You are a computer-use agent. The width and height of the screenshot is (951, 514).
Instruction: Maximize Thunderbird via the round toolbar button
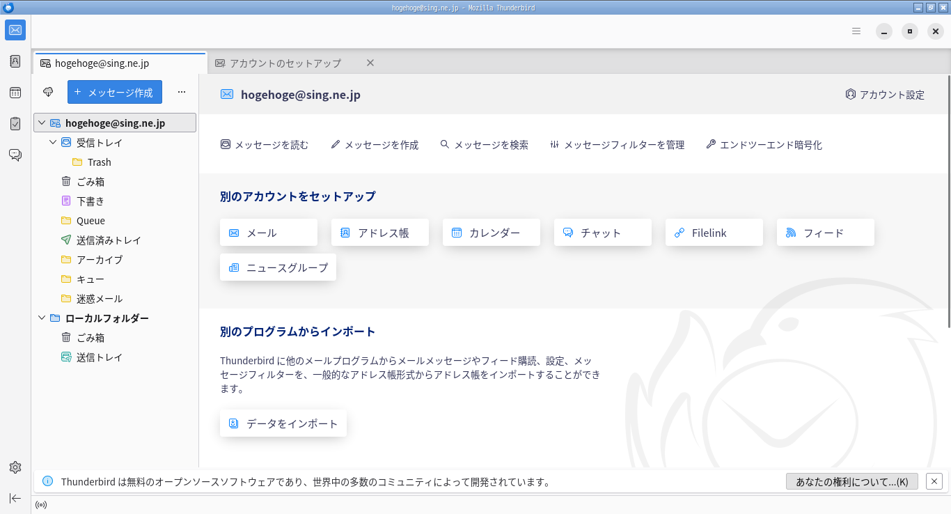(x=910, y=31)
